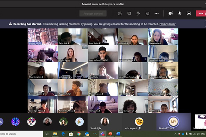Mute the microphone
The width and height of the screenshot is (206, 137).
[x=180, y=14]
